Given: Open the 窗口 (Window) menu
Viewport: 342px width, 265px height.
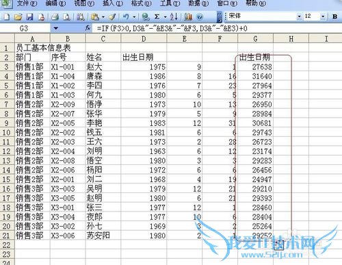Looking at the screenshot, I should pyautogui.click(x=227, y=3).
